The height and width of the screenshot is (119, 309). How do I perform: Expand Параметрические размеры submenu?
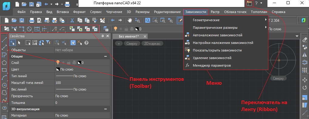pyautogui.click(x=226, y=28)
